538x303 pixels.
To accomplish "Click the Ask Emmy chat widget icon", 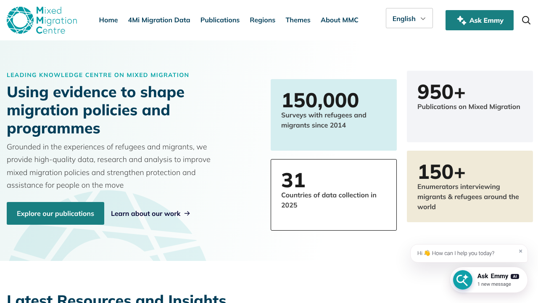I will [463, 280].
